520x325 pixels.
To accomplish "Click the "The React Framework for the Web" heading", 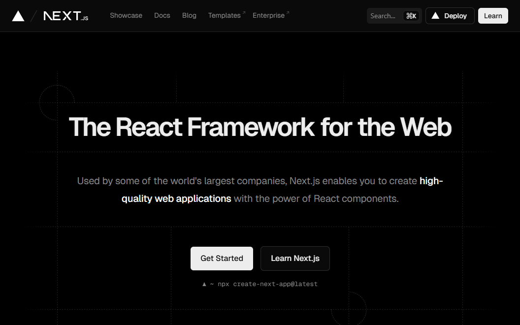I will coord(260,127).
